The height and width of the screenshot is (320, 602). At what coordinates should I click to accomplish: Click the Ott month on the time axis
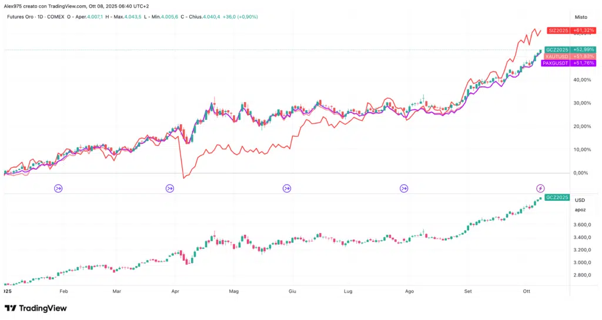tap(526, 291)
